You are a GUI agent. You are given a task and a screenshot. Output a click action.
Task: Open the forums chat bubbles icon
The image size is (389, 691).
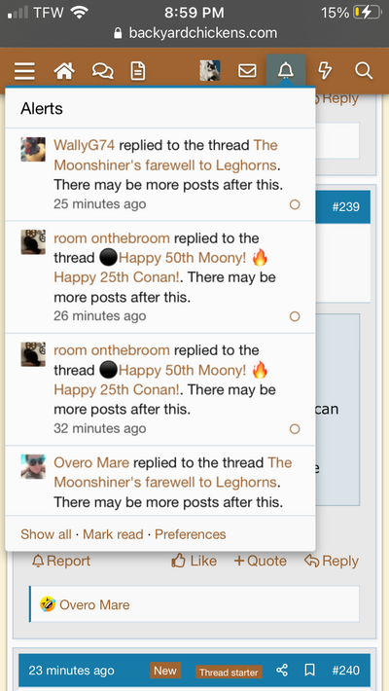[103, 70]
